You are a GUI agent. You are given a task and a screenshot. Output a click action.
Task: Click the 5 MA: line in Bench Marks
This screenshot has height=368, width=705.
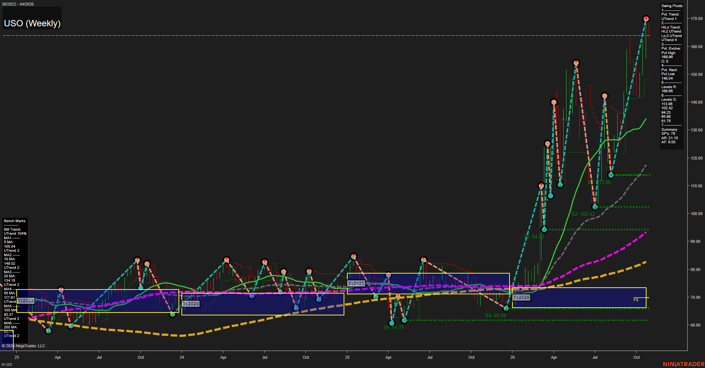9,242
